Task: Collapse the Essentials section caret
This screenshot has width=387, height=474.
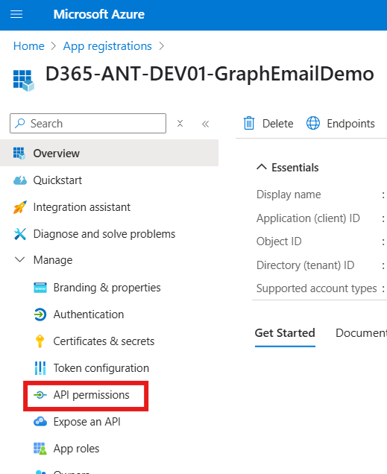Action: (262, 167)
